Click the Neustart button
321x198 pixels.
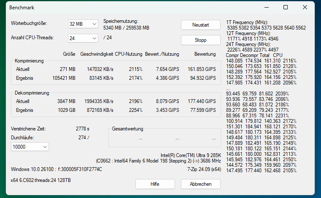[201, 25]
